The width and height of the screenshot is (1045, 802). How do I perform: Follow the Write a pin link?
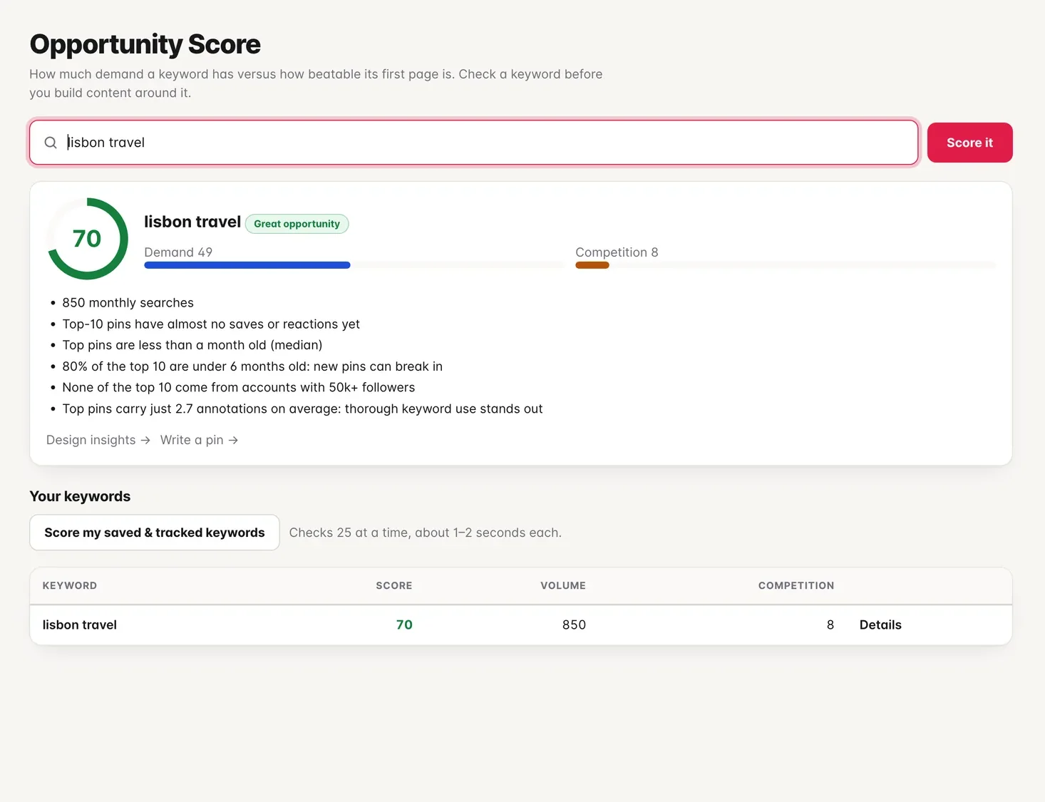coord(199,440)
